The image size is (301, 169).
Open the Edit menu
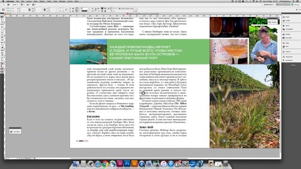[23, 1]
